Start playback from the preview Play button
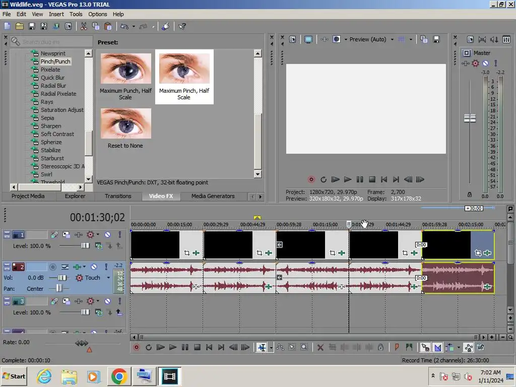516x387 pixels. 348,179
